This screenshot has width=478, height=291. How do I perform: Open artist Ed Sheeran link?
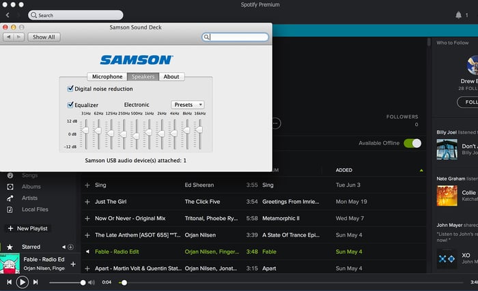click(x=199, y=185)
